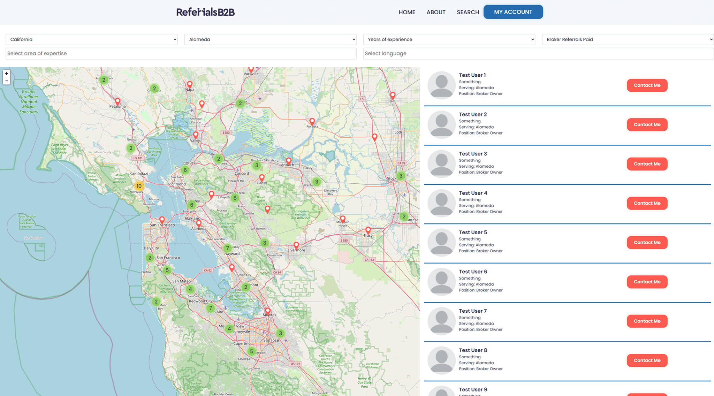
Task: Click the yellow cluster marker labeled 10
Action: click(x=139, y=186)
